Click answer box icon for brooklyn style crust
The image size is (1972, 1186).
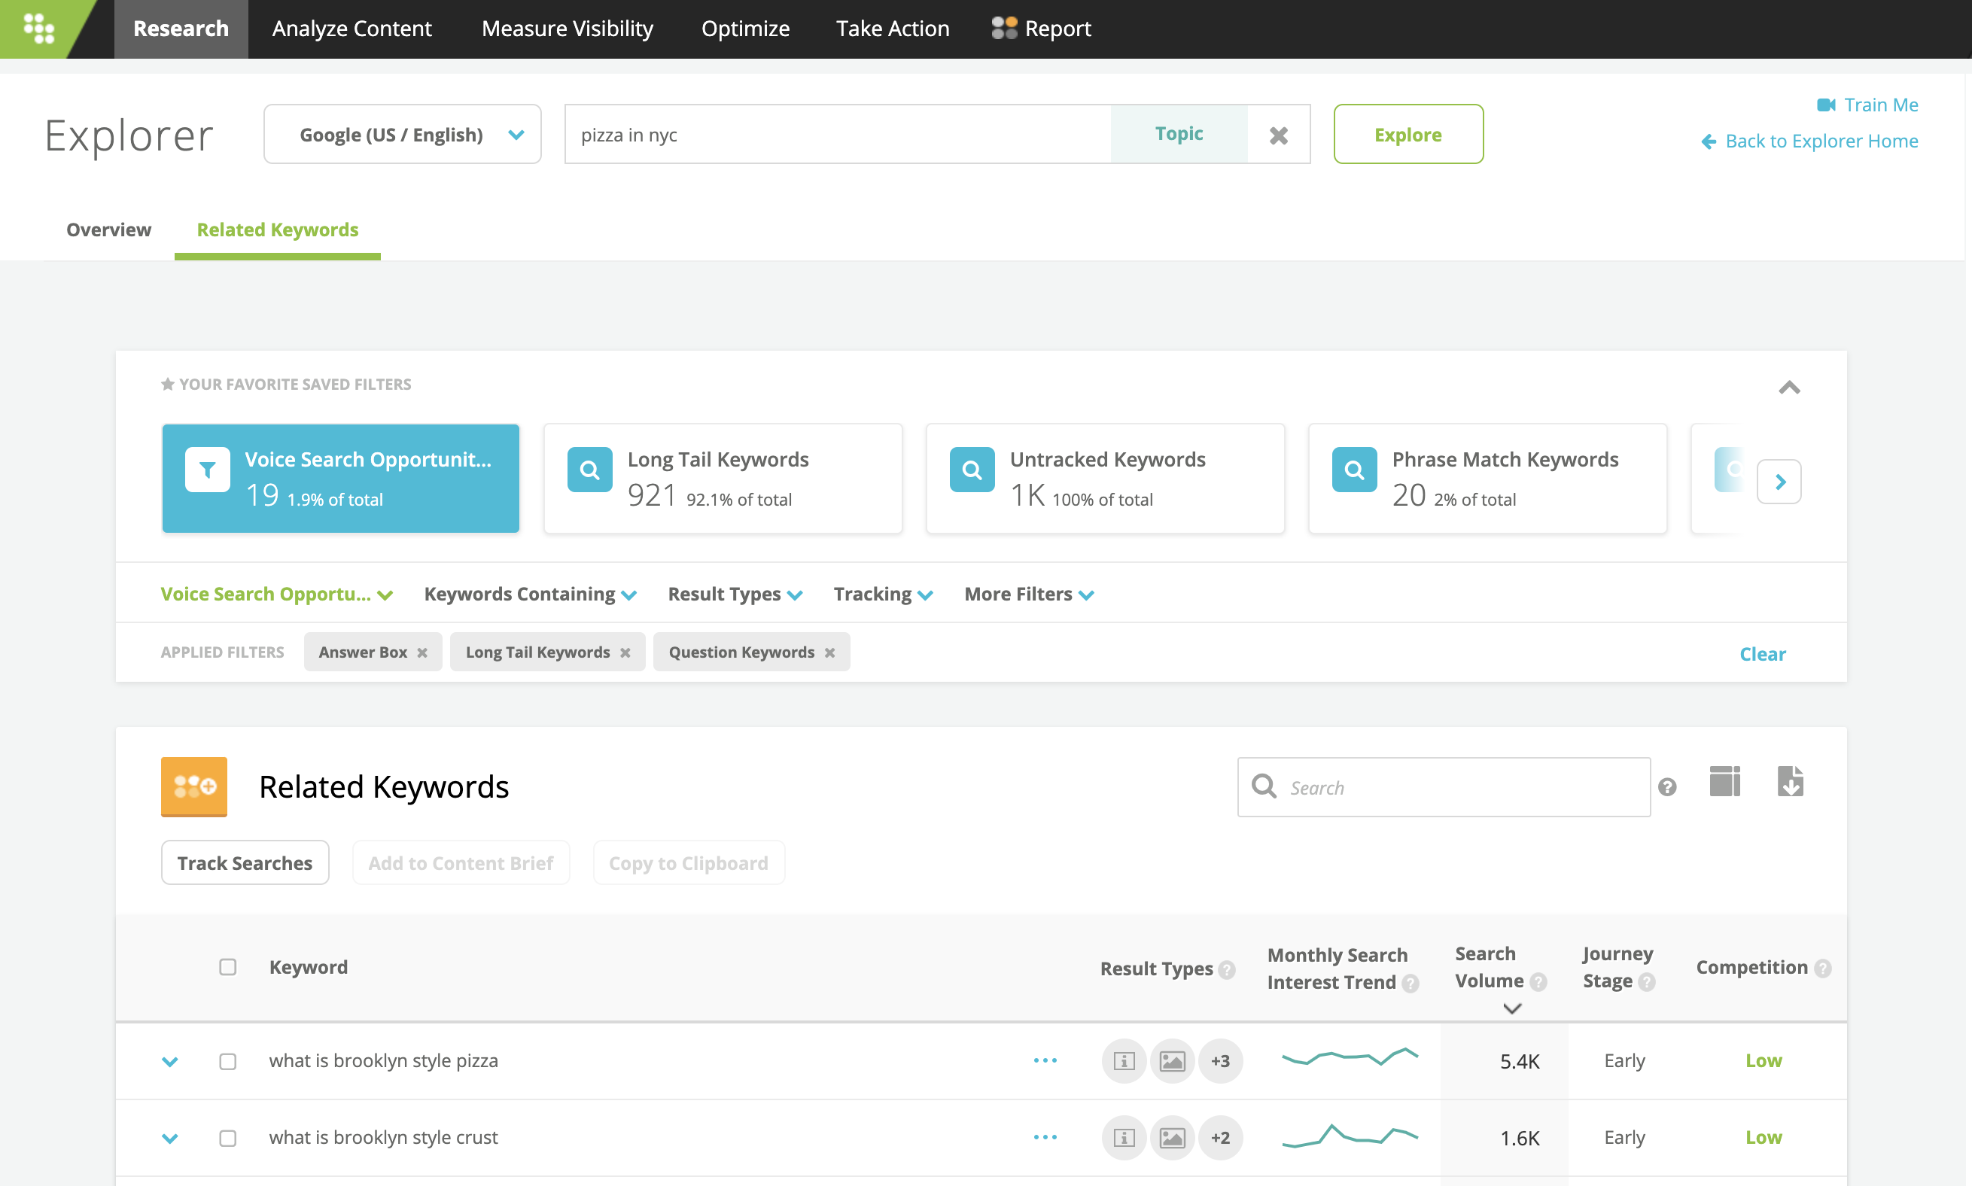(x=1124, y=1138)
